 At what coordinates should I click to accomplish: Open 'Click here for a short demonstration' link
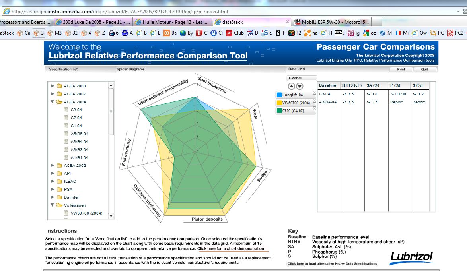click(231, 249)
